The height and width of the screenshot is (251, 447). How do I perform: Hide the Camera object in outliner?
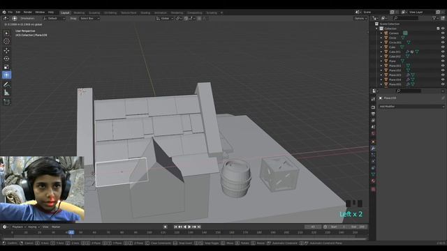443,33
